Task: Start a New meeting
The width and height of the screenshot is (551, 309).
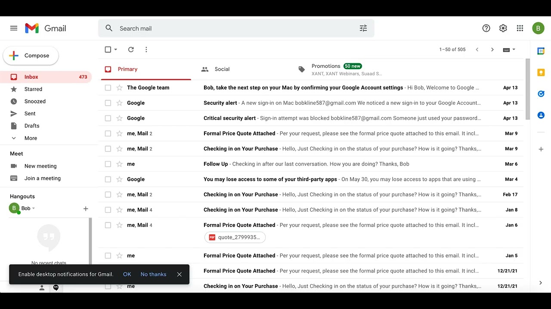Action: point(40,166)
